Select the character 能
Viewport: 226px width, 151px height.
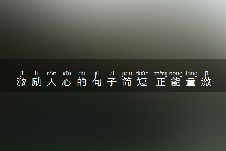click(176, 82)
